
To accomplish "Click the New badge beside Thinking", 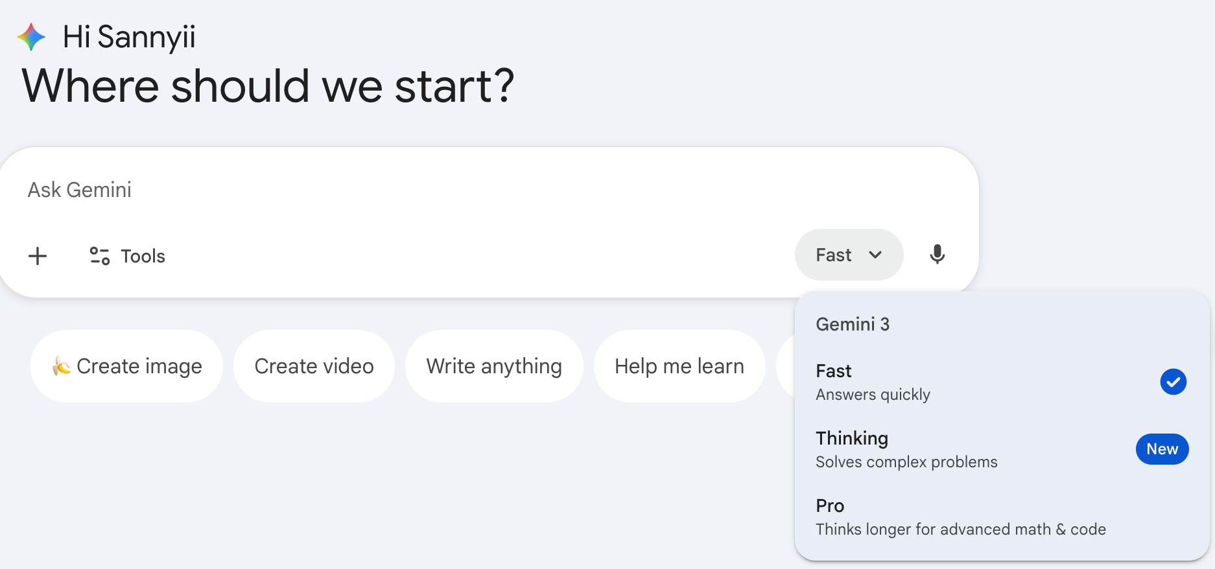I will click(x=1162, y=449).
